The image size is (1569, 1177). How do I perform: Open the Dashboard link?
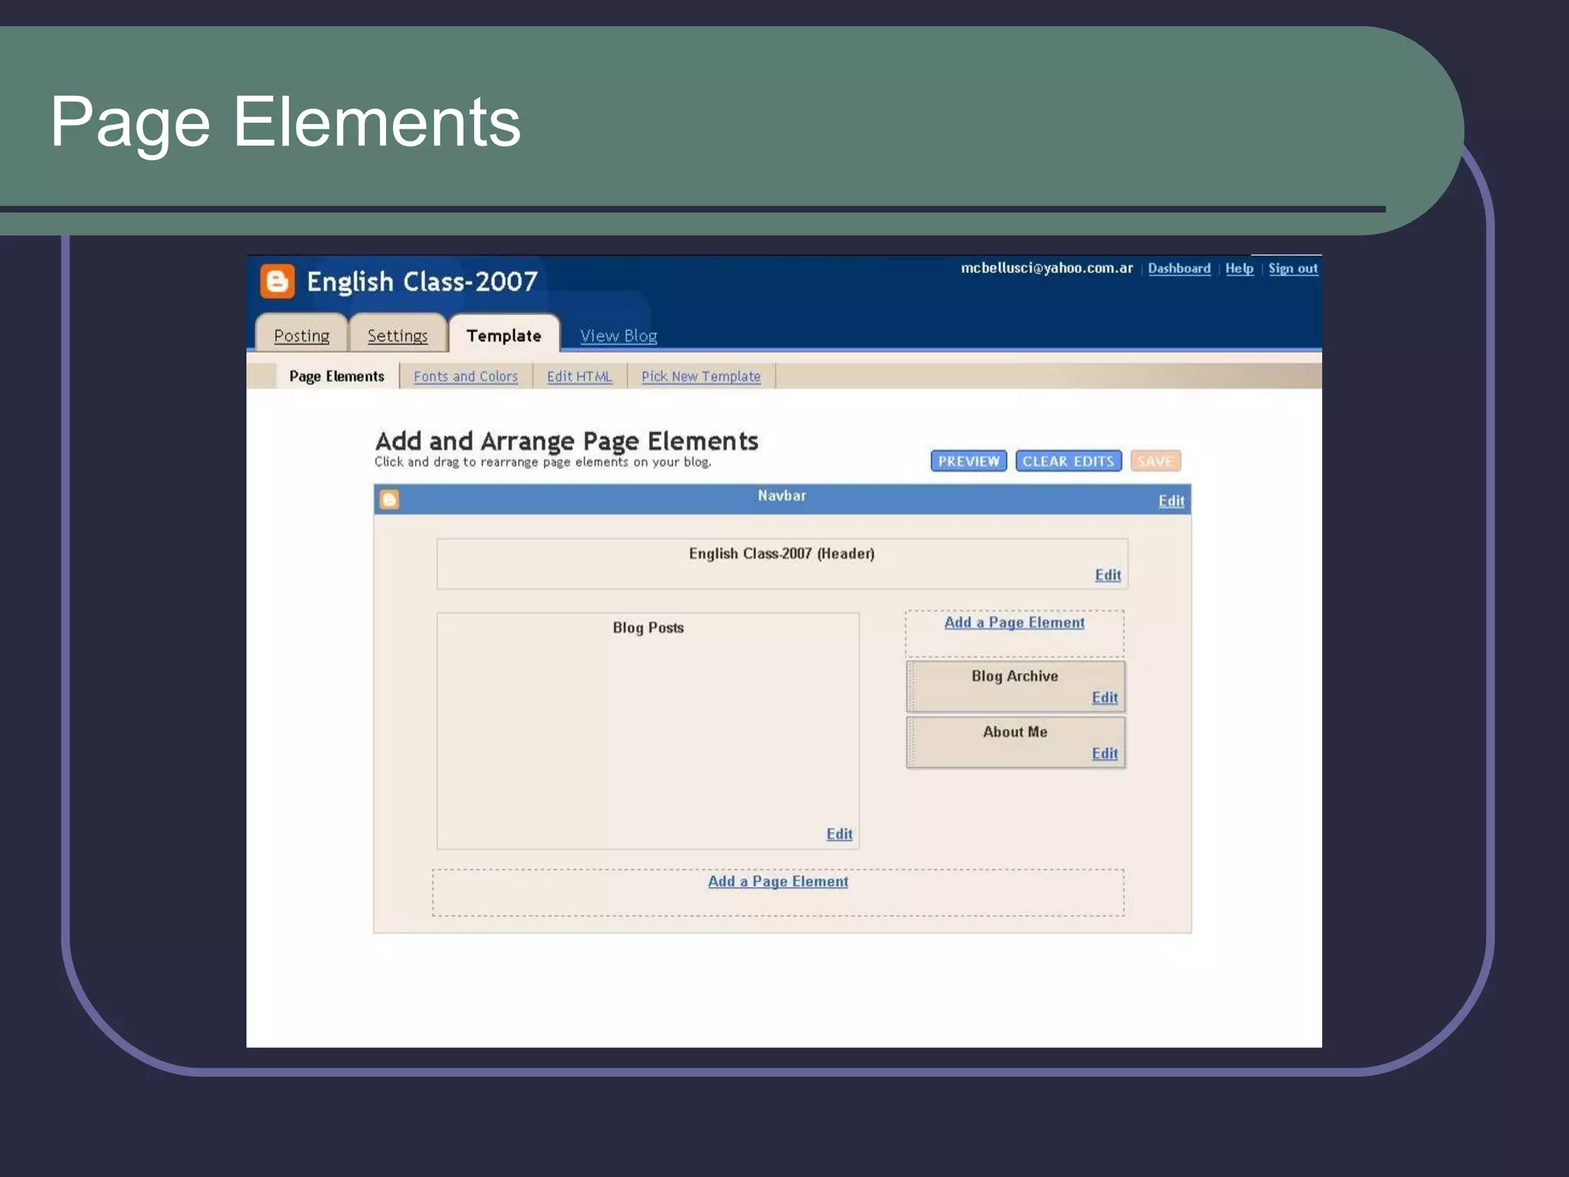pyautogui.click(x=1178, y=268)
